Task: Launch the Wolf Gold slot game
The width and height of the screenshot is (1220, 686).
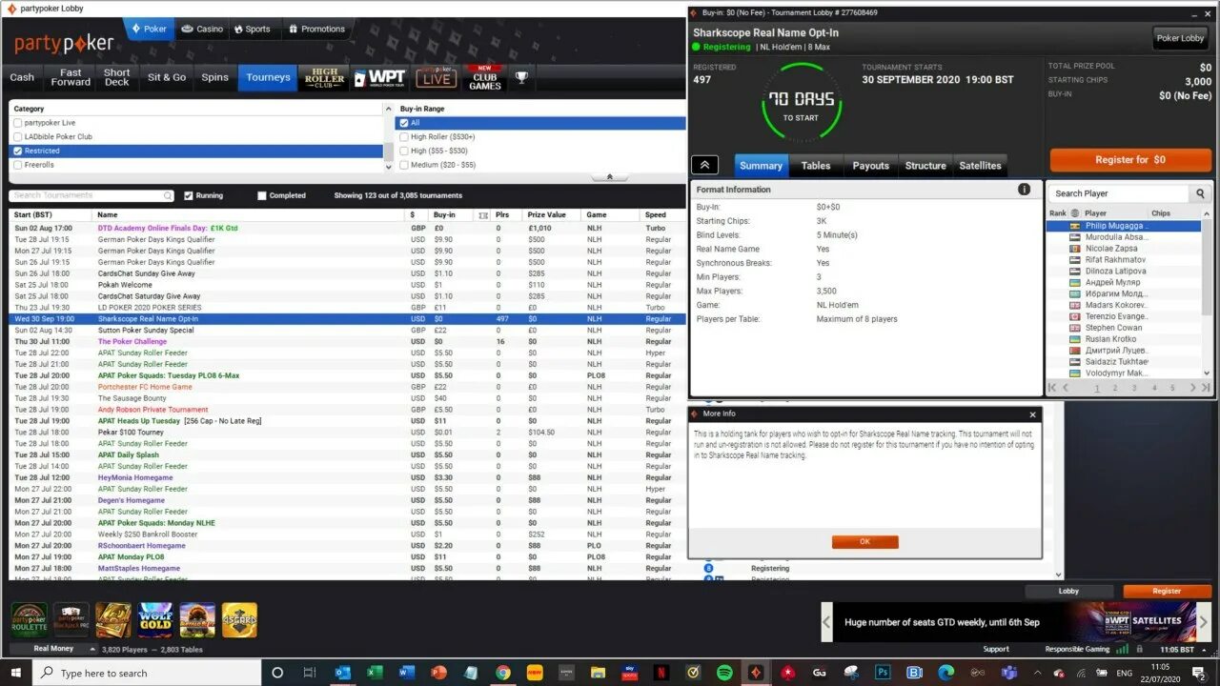Action: coord(155,620)
